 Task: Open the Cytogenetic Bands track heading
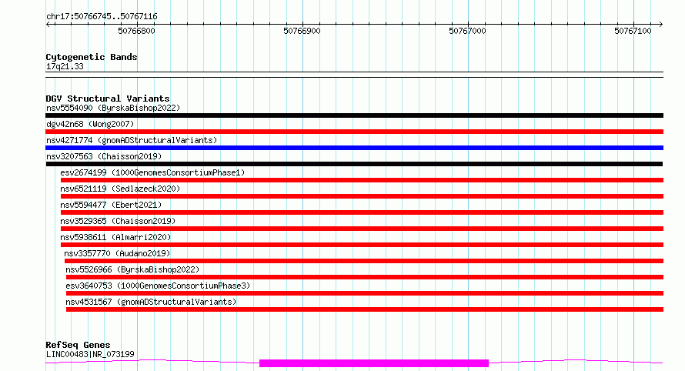(x=92, y=57)
